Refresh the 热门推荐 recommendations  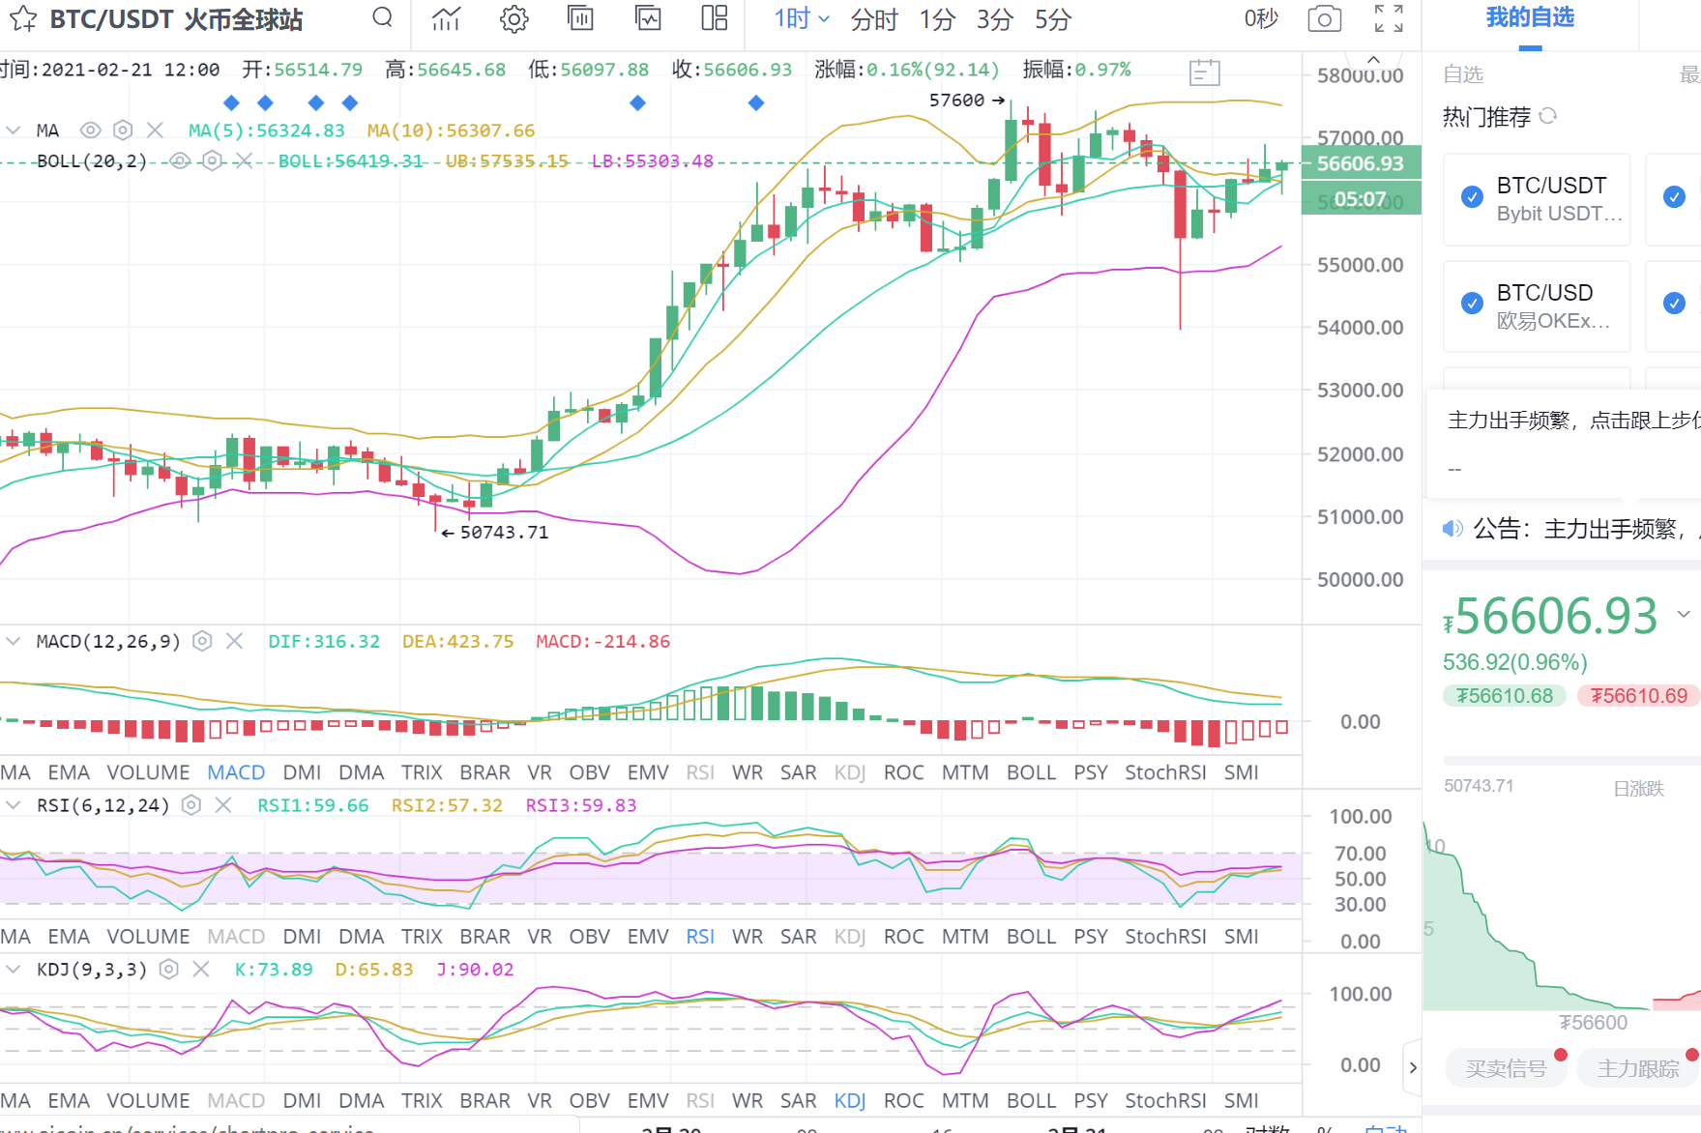click(1548, 116)
